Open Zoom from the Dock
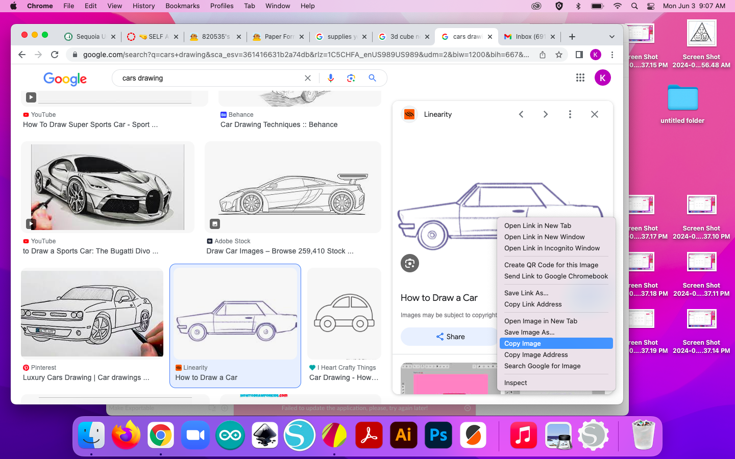Viewport: 735px width, 459px height. [x=195, y=436]
